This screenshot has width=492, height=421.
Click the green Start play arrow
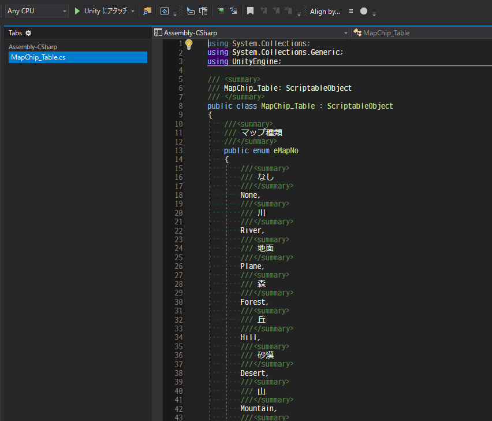[x=77, y=11]
